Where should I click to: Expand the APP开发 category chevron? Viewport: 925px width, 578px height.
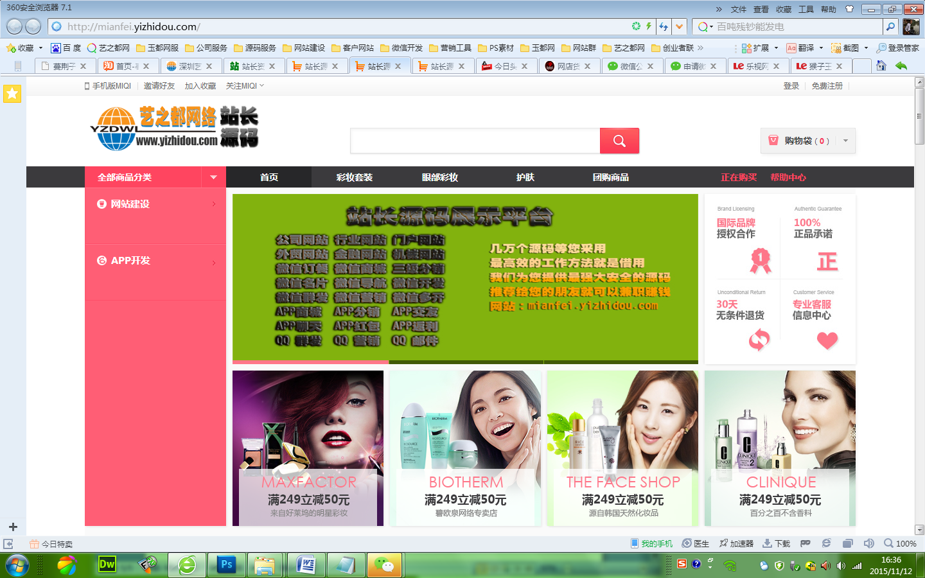(214, 263)
